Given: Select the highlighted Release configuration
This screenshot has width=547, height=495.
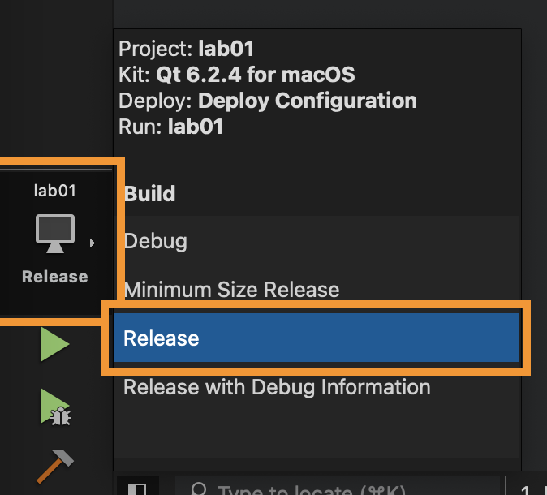Looking at the screenshot, I should [317, 338].
